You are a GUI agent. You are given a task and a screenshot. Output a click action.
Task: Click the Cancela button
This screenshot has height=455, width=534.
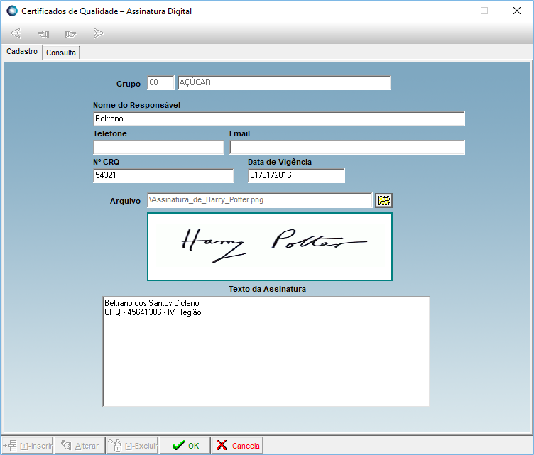point(238,446)
